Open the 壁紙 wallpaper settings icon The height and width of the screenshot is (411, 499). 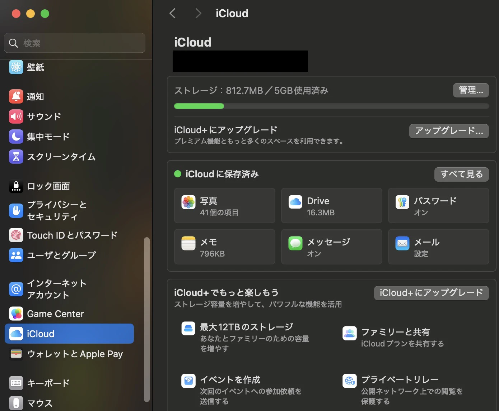(16, 67)
